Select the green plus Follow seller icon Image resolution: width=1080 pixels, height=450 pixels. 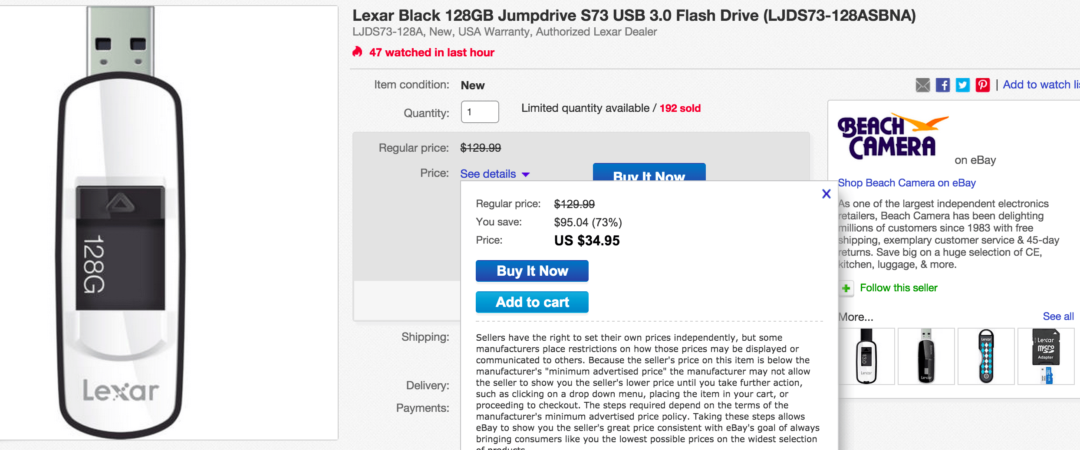[x=845, y=287]
